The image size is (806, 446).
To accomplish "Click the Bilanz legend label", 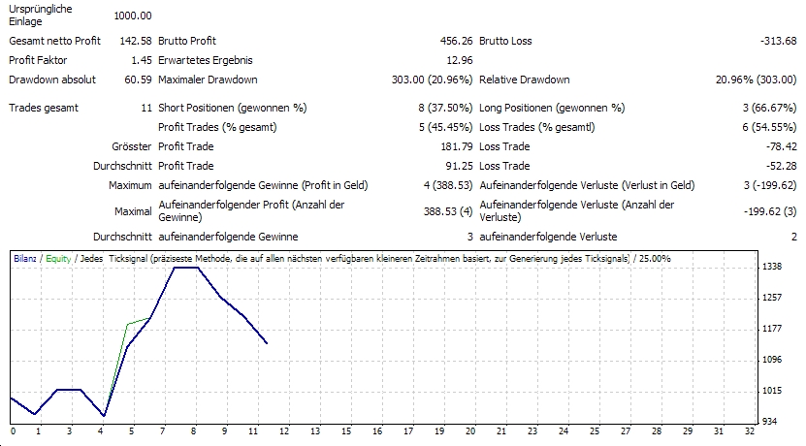I will 24,259.
